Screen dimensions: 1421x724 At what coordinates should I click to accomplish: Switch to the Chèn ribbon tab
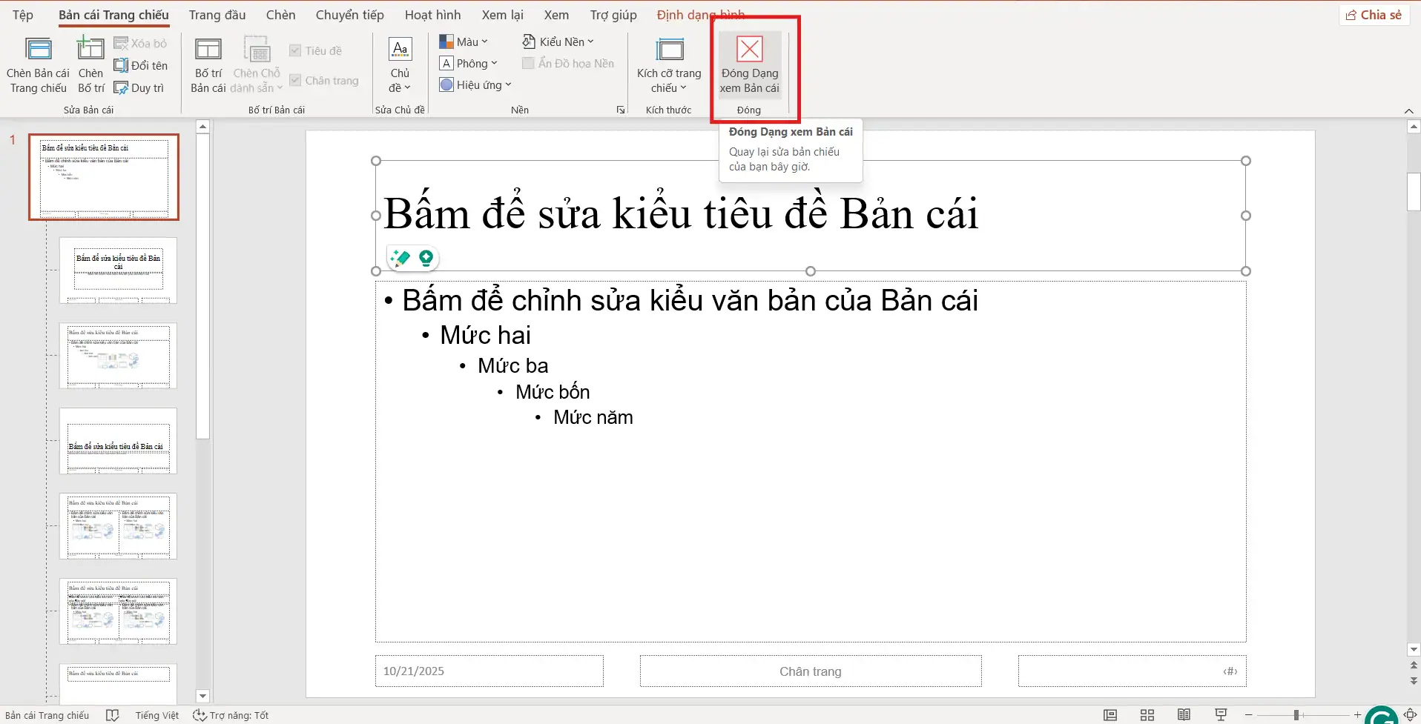click(280, 13)
